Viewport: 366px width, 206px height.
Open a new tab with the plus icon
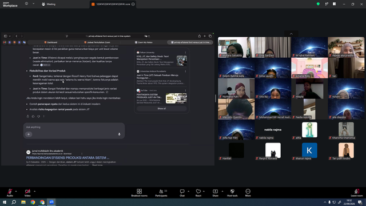click(x=205, y=36)
